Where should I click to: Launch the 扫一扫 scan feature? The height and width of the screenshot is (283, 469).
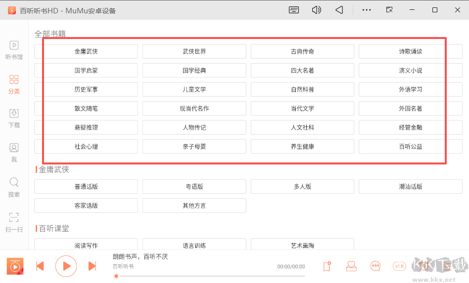click(14, 222)
